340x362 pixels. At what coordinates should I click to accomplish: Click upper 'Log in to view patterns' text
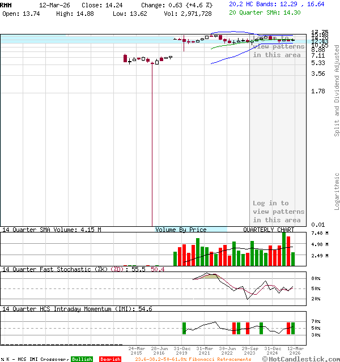click(278, 47)
